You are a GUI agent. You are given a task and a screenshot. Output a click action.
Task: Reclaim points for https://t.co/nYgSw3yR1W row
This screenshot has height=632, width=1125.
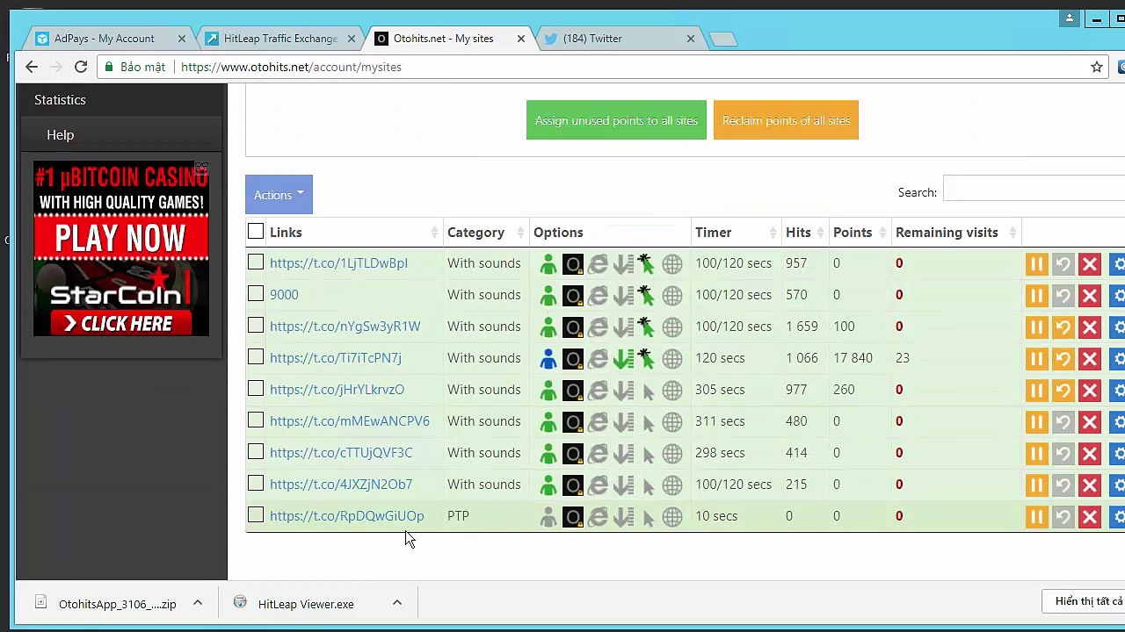pyautogui.click(x=1063, y=327)
